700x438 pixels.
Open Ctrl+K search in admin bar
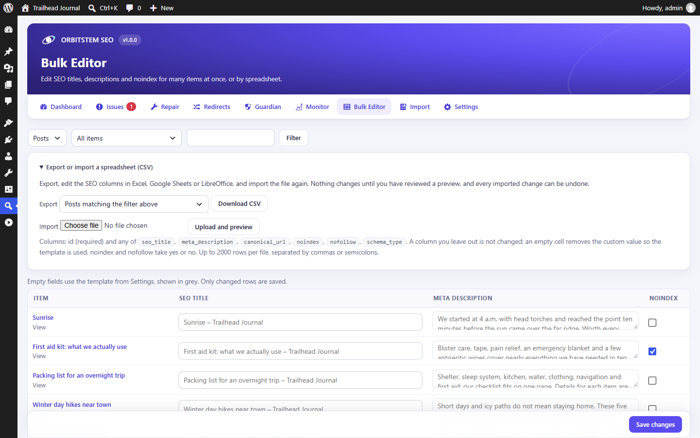click(103, 8)
